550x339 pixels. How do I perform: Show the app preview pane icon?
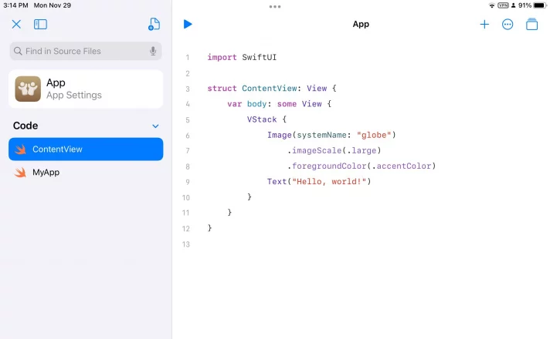(531, 24)
